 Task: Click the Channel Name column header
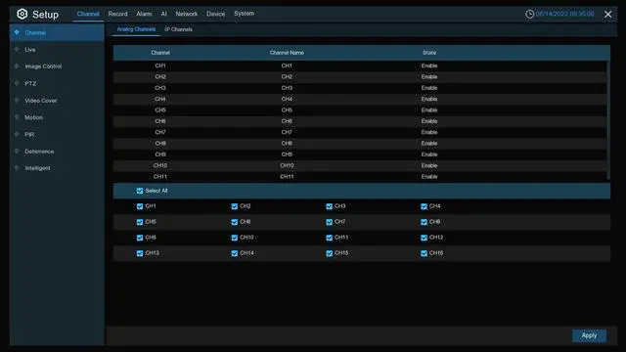[x=287, y=53]
